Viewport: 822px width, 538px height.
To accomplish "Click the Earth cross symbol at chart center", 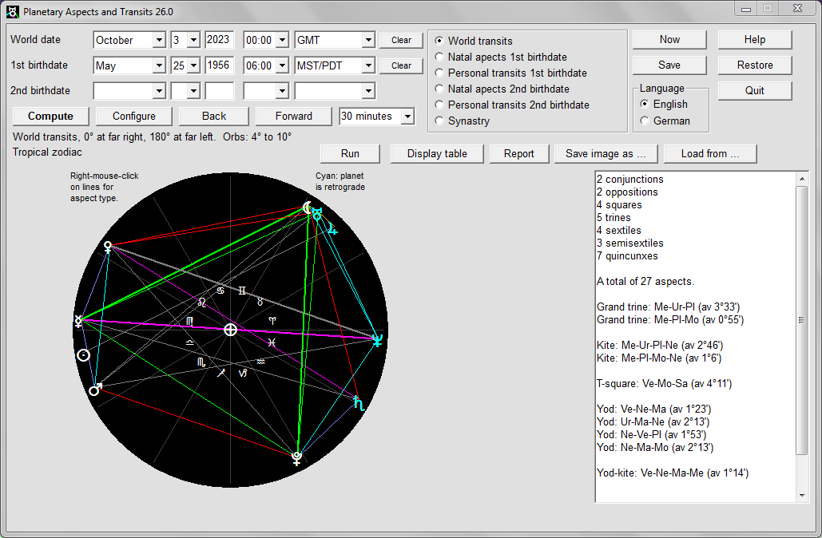I will point(229,329).
